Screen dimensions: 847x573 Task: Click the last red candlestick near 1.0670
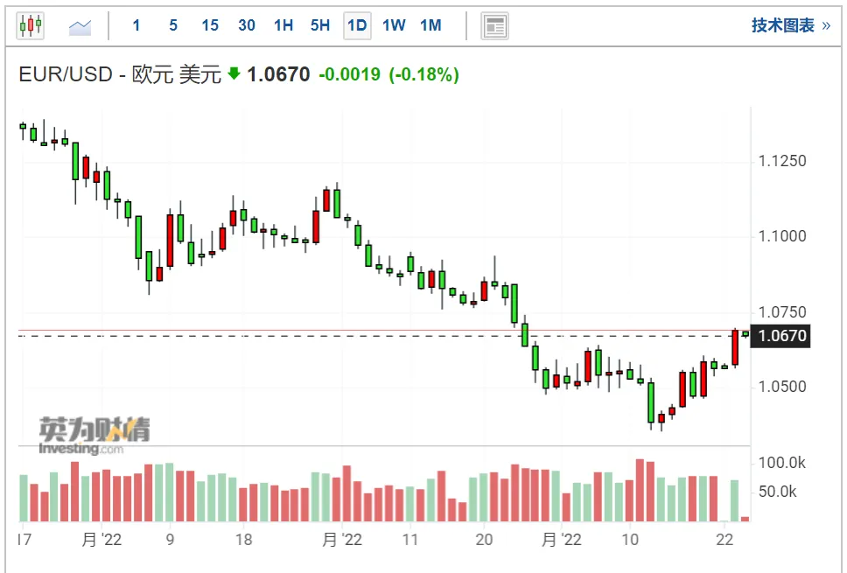[735, 347]
